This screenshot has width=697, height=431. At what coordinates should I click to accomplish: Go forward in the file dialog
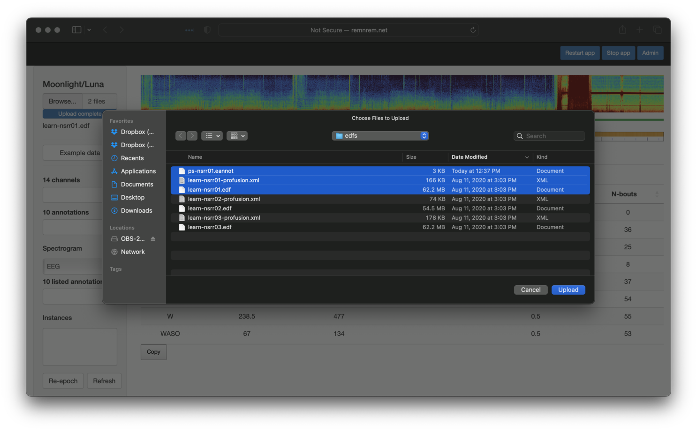tap(192, 136)
